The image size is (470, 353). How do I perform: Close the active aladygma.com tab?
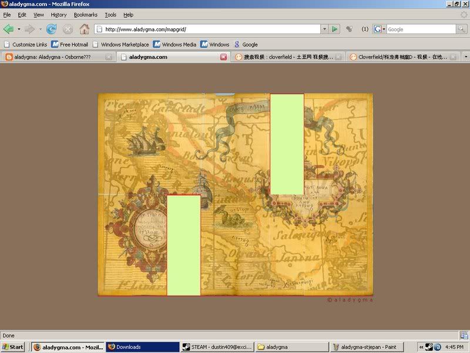(x=223, y=57)
